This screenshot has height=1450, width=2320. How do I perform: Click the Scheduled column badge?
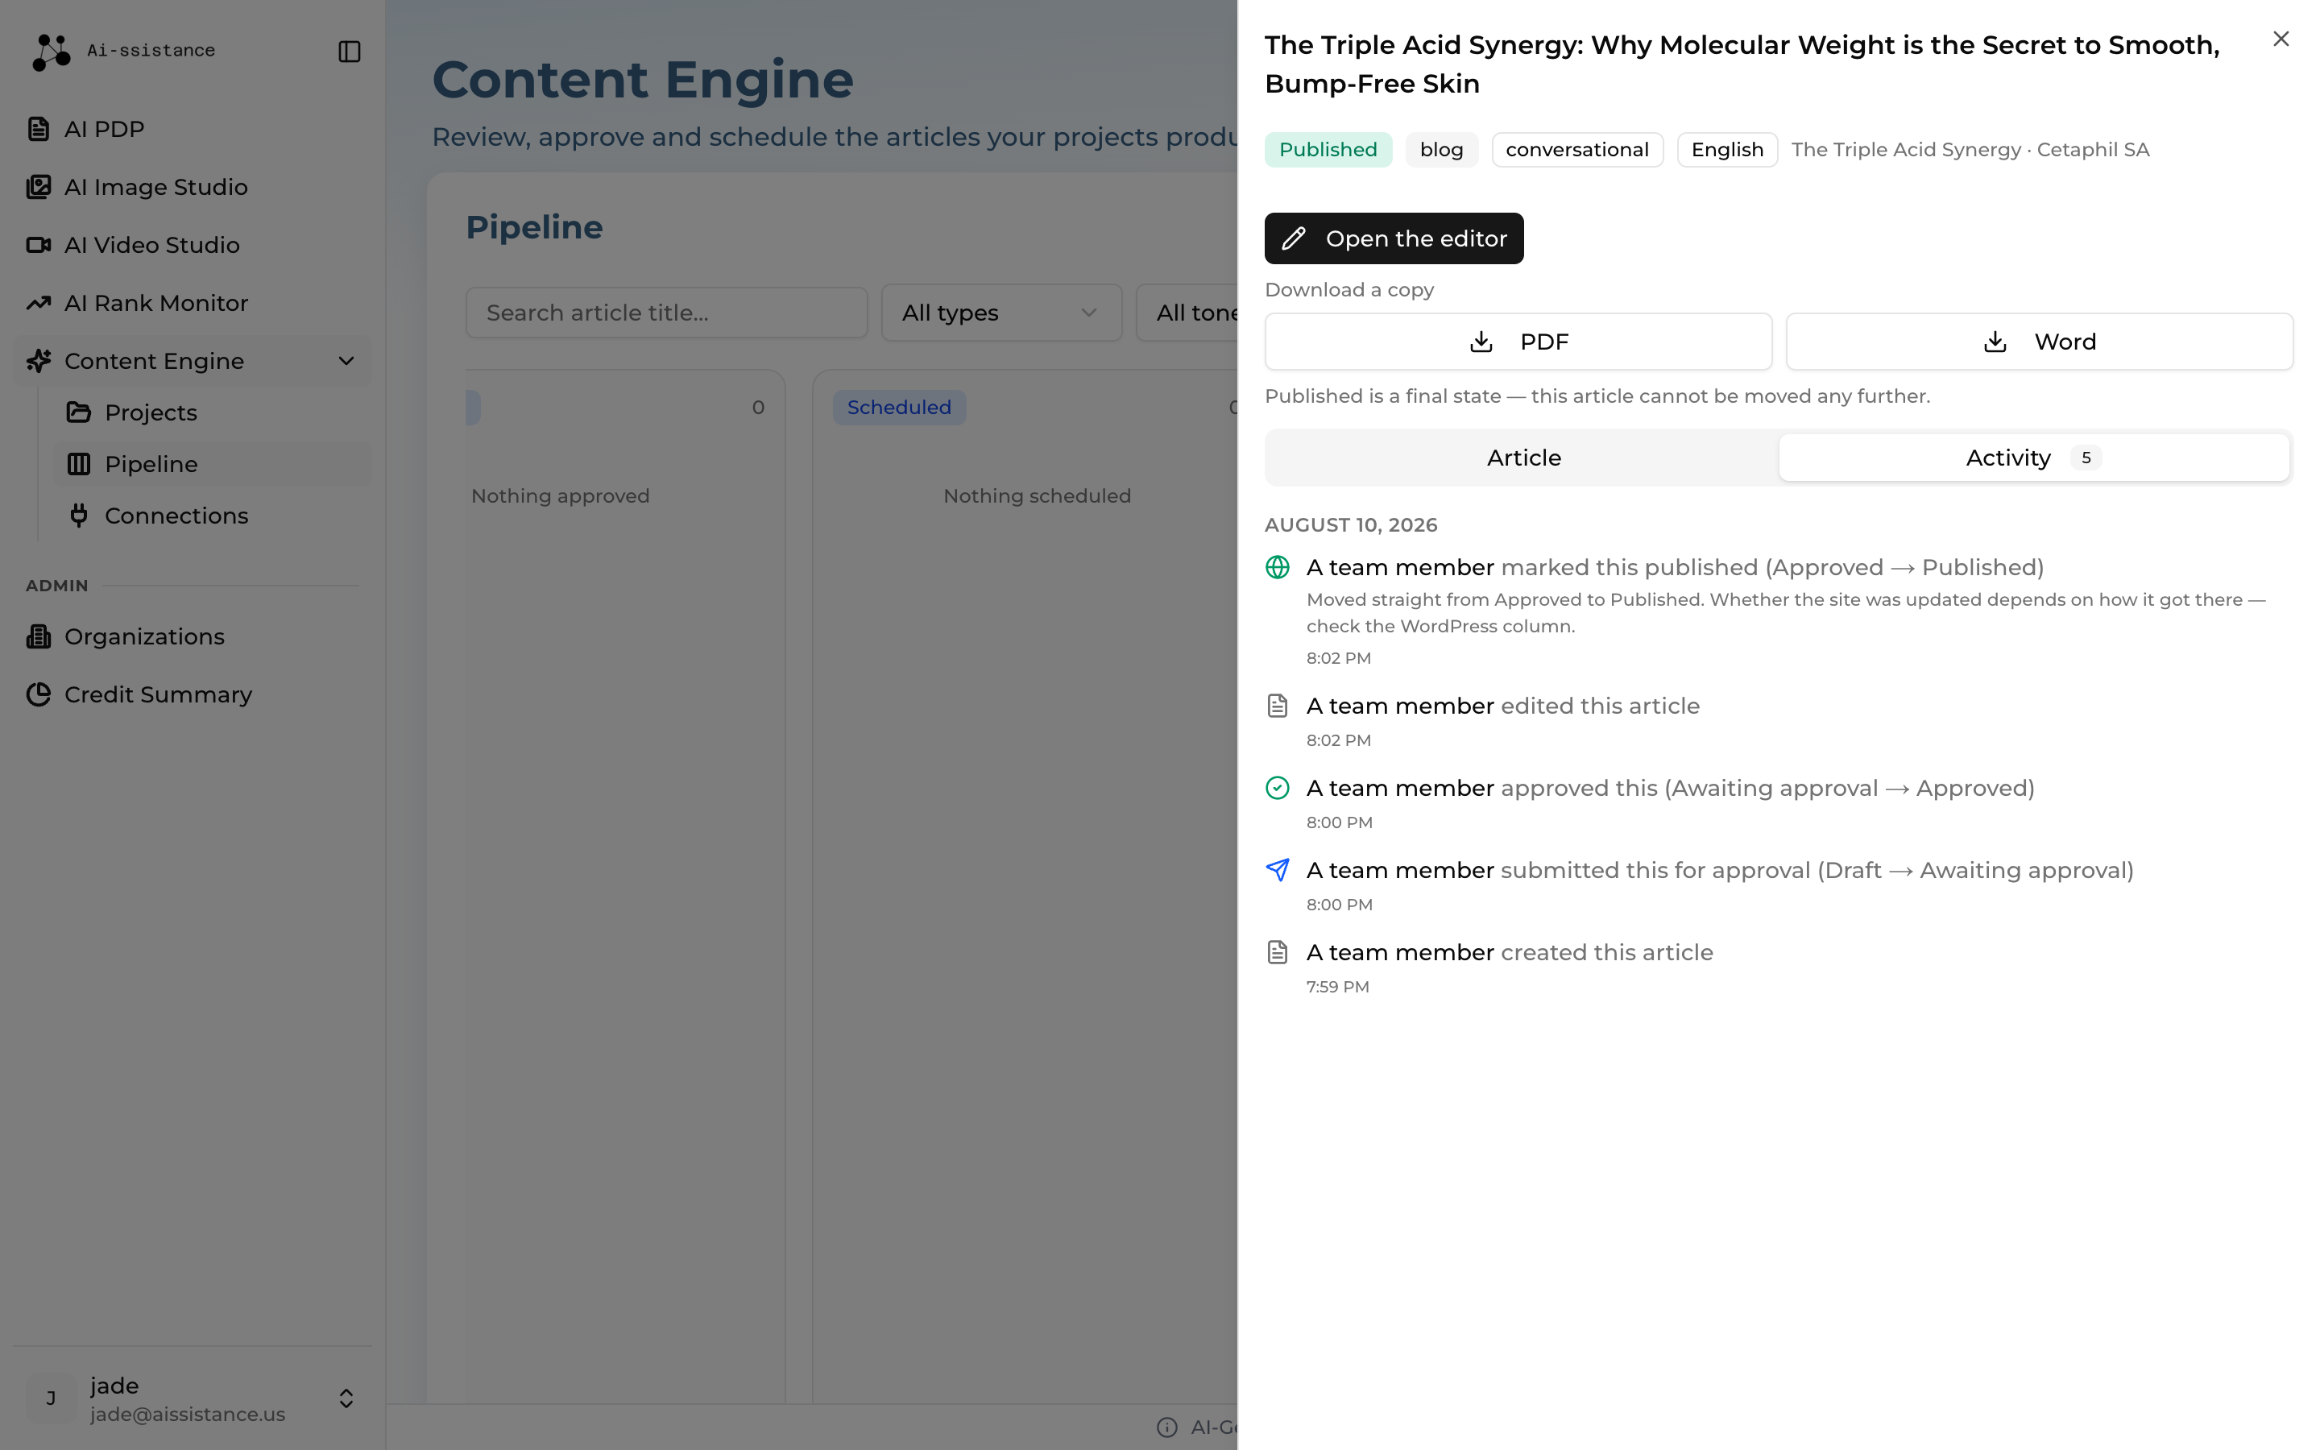pos(898,408)
